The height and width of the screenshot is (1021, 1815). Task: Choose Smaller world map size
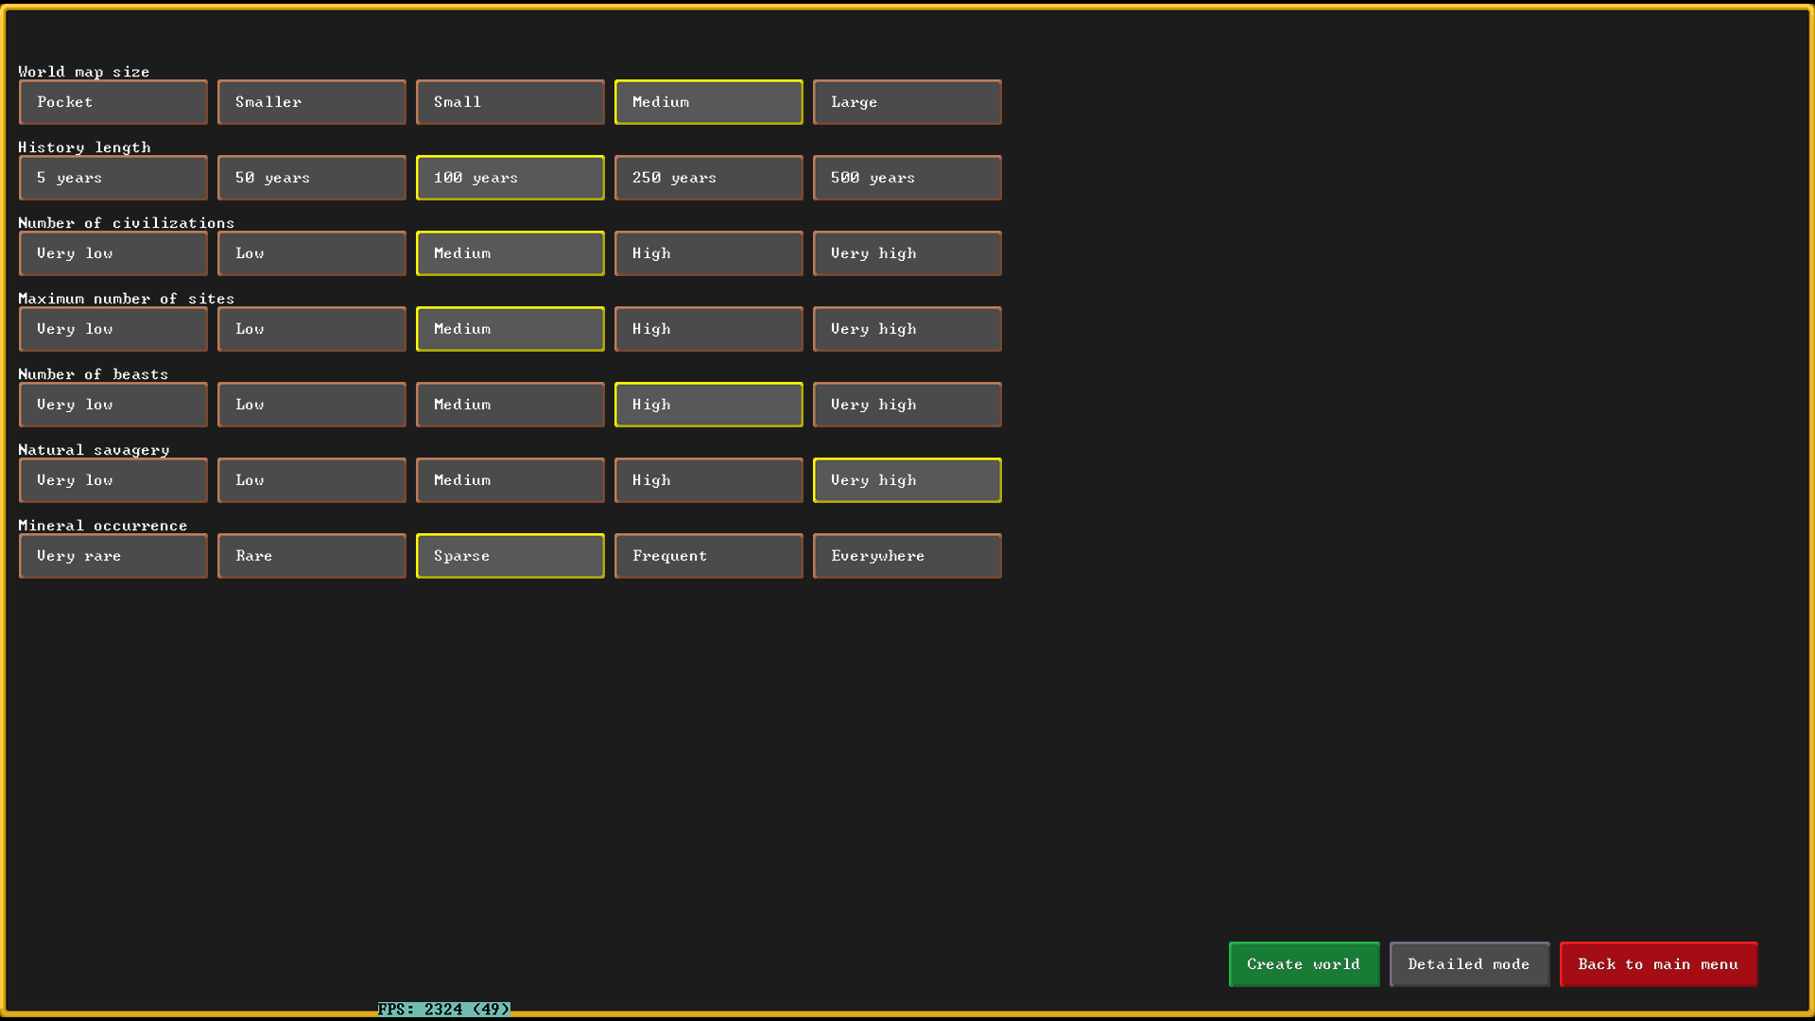click(312, 102)
